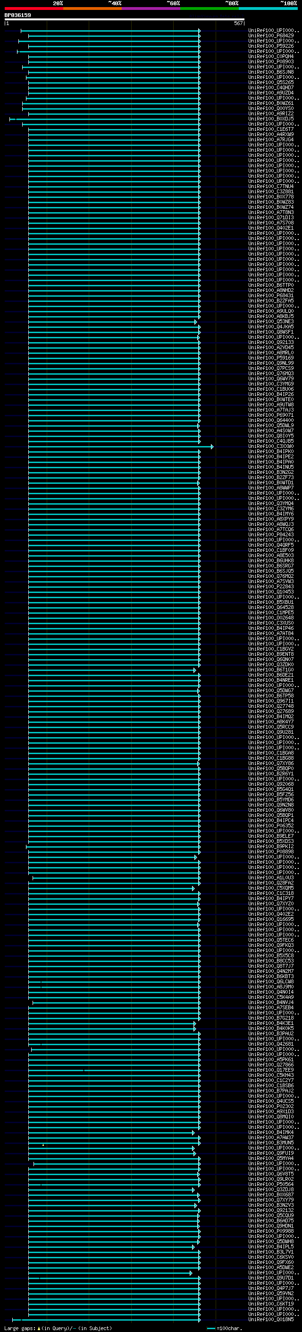
Task: Click hit label UniRef100_Q5TEC6
Action: tap(271, 939)
